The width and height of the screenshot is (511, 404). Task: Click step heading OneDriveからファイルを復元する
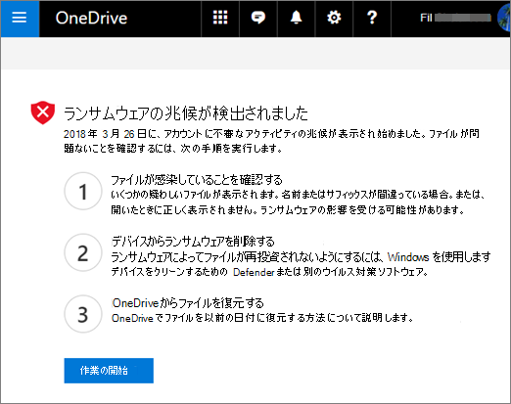pyautogui.click(x=188, y=303)
